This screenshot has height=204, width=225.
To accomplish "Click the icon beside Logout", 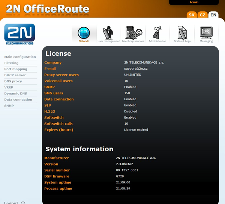I will click(23, 203).
